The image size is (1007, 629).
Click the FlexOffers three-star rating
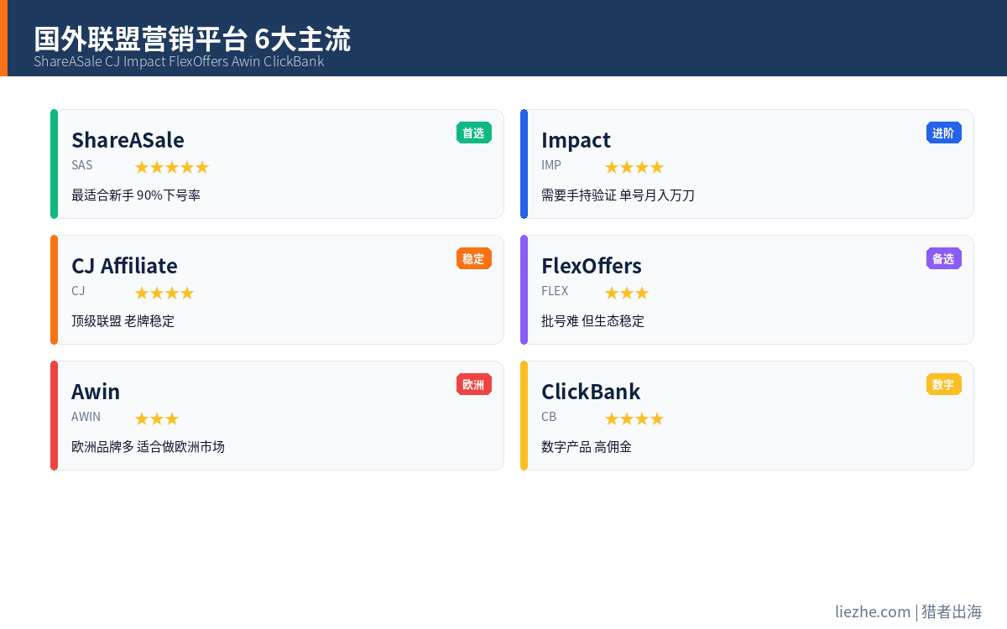(x=626, y=293)
